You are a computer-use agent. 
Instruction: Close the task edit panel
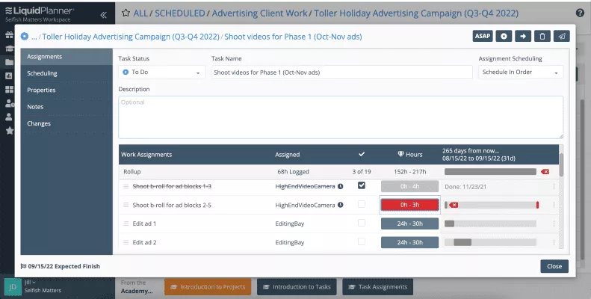coord(554,266)
